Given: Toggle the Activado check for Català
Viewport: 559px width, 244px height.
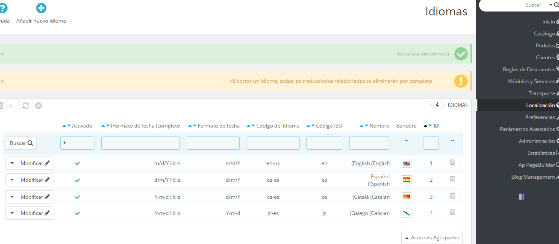Looking at the screenshot, I should pos(77,197).
